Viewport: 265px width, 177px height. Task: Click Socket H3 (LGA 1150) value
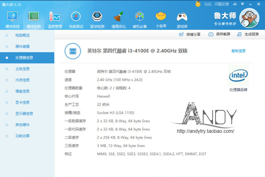point(116,113)
